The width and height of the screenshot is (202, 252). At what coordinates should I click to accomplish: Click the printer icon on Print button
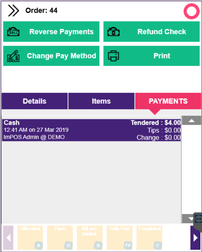(x=113, y=56)
